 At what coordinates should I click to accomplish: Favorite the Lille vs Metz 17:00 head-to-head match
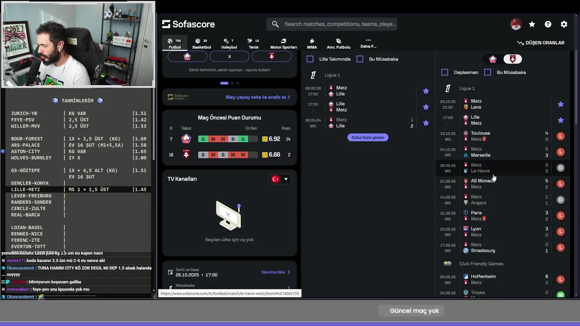pos(425,107)
